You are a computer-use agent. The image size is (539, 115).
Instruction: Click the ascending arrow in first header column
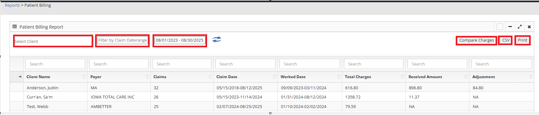coord(20,77)
